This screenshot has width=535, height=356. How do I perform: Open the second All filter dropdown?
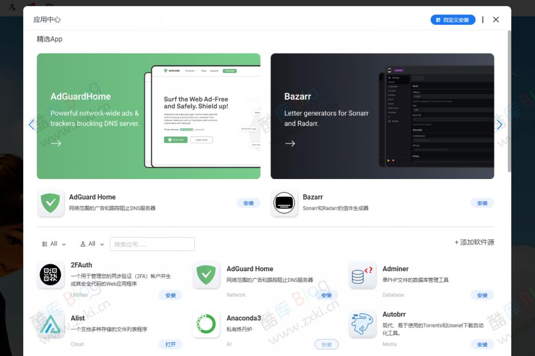pos(91,244)
